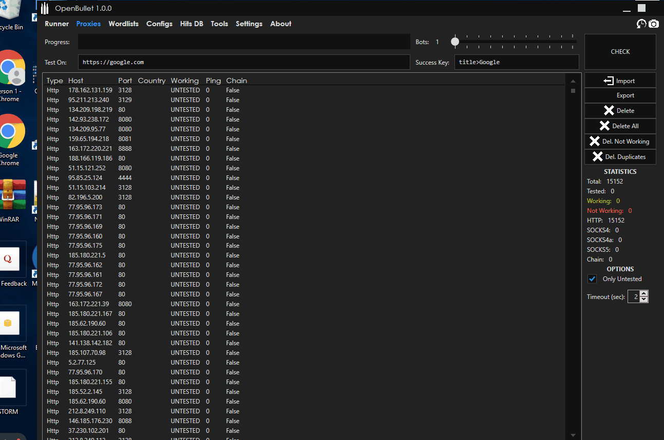Click the Not Working statistic label

pyautogui.click(x=605, y=211)
